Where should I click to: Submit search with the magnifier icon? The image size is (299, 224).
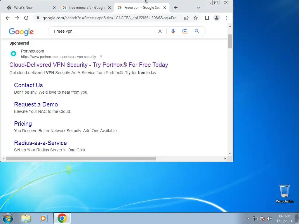point(197,31)
